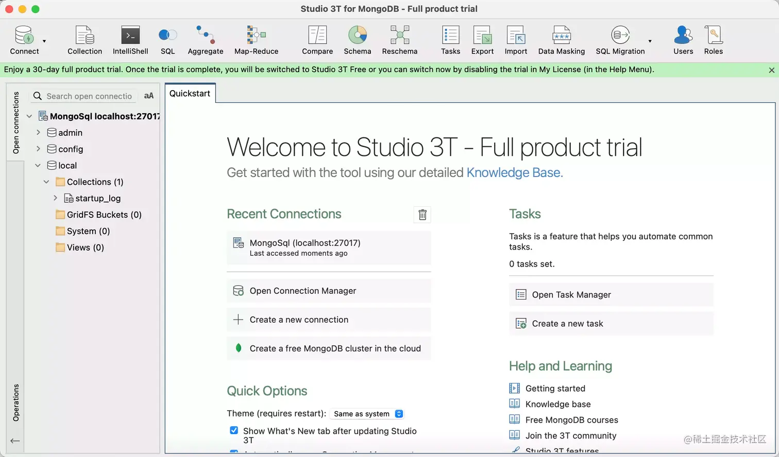
Task: Expand the admin database
Action: pyautogui.click(x=38, y=132)
